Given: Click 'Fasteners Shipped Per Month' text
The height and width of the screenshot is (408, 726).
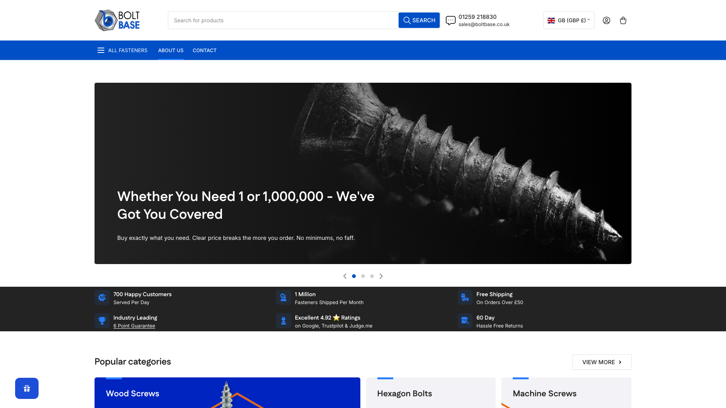Looking at the screenshot, I should click(x=329, y=303).
